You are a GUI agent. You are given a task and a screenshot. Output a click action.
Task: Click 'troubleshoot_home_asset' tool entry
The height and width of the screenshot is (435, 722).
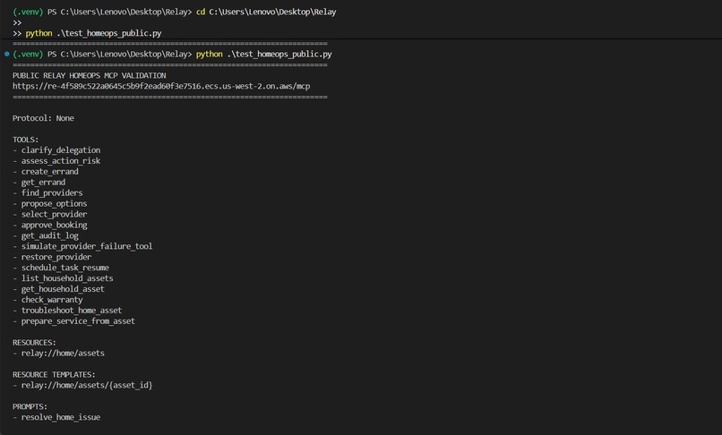pyautogui.click(x=72, y=311)
